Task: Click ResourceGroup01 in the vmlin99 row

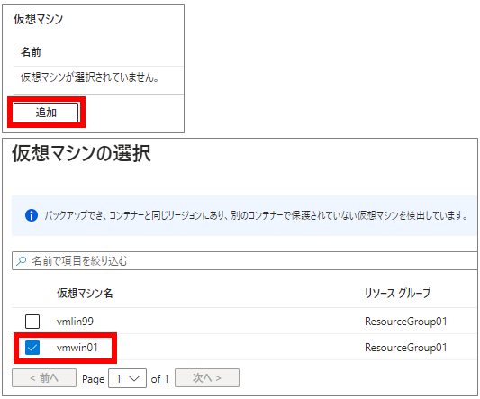Action: pos(405,322)
